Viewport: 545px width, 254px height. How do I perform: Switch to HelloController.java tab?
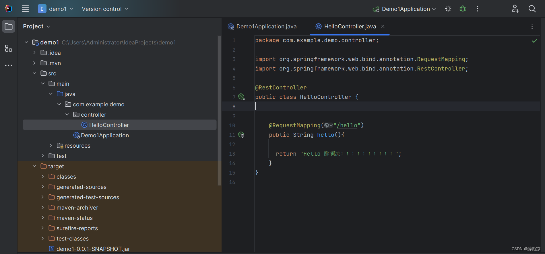[350, 26]
